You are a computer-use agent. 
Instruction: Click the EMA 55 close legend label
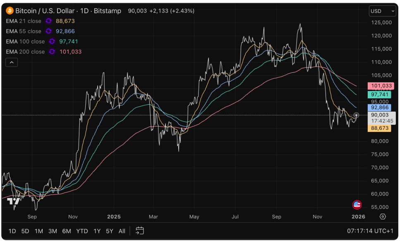click(x=24, y=31)
